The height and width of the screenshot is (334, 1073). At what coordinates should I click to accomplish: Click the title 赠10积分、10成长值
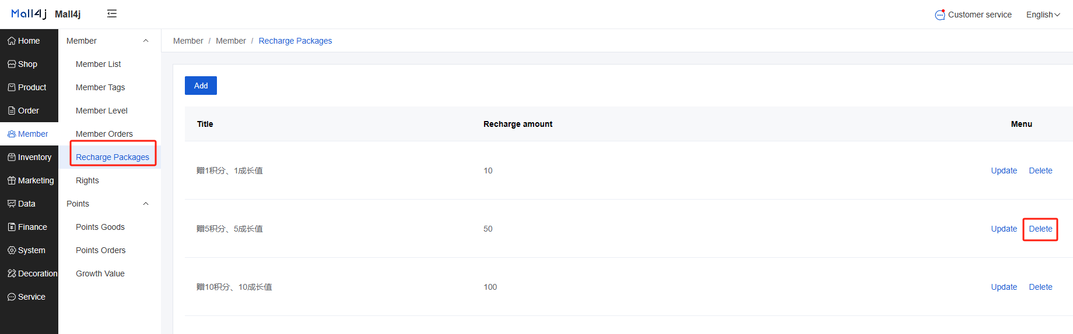[x=234, y=287]
